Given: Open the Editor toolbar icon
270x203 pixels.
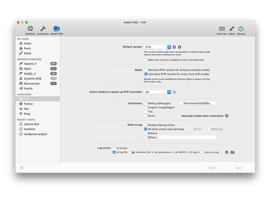Looking at the screenshot, I should pos(232,29).
